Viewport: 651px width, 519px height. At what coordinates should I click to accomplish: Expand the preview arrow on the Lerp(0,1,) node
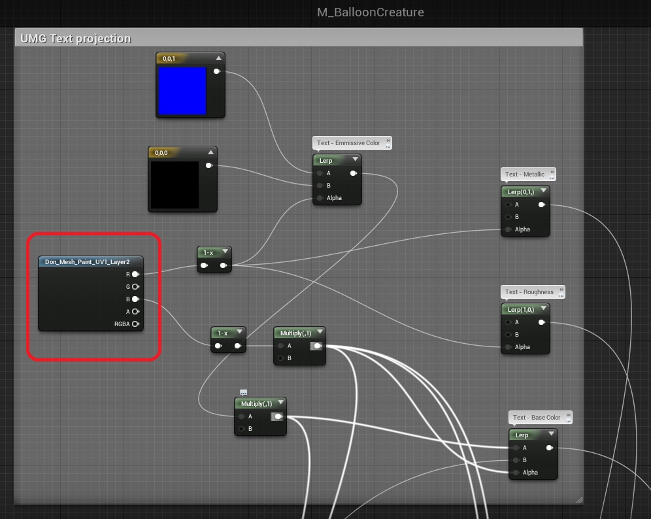[543, 191]
